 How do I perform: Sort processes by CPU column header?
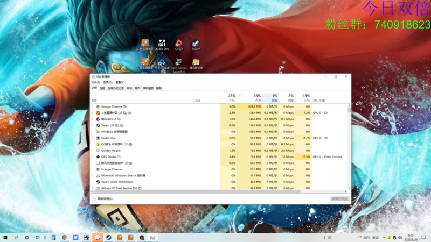point(228,98)
